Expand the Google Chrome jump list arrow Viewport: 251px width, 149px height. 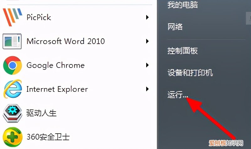pos(147,65)
